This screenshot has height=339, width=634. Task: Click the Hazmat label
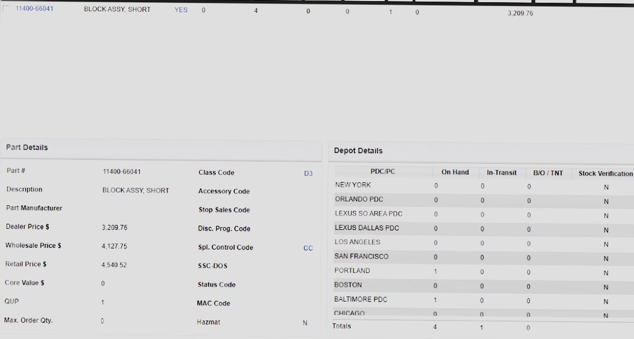click(x=209, y=322)
